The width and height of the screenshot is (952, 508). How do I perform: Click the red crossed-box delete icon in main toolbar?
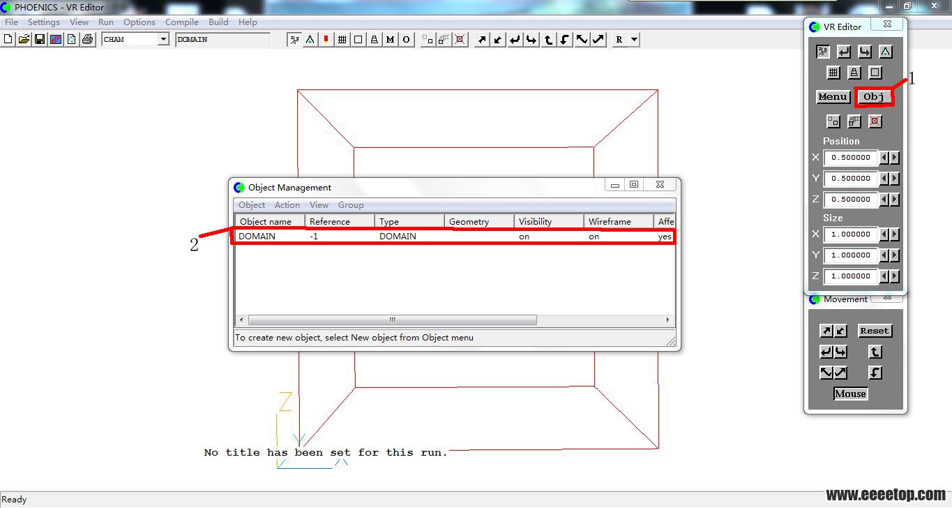pos(460,40)
